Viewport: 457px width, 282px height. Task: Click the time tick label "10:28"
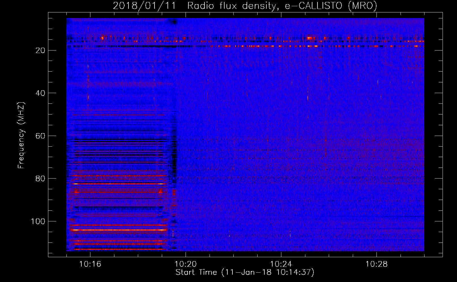tap(377, 264)
